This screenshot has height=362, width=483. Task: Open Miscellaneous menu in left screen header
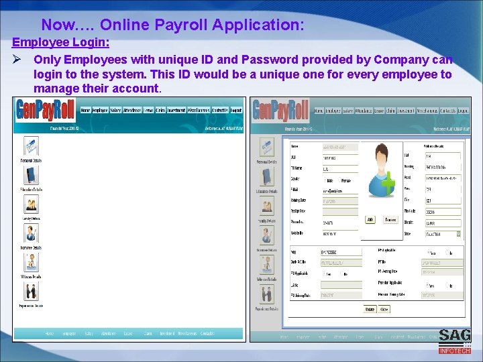pyautogui.click(x=199, y=110)
